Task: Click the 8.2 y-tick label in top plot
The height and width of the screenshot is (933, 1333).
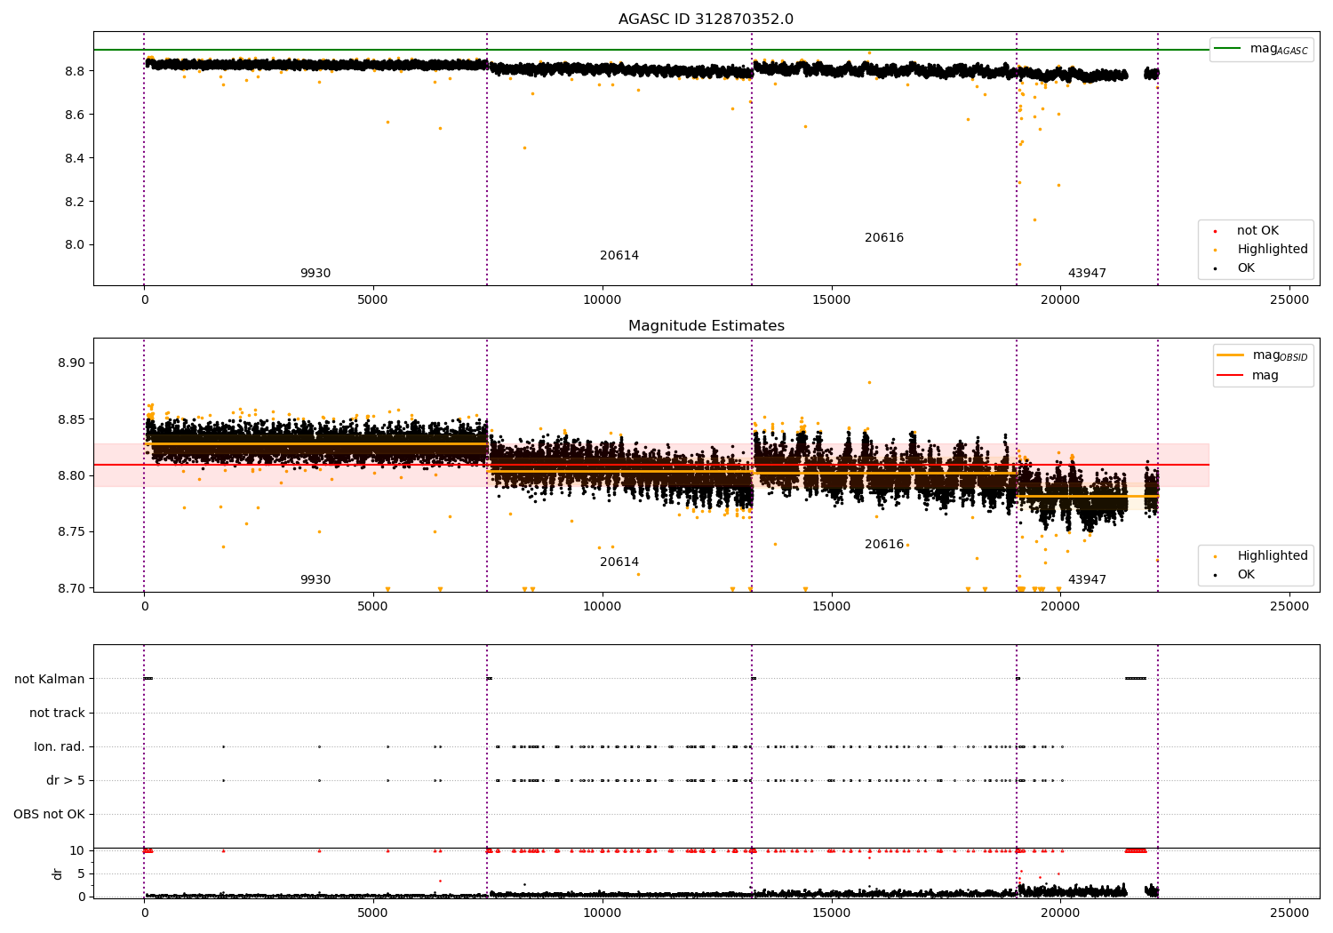Action: [75, 202]
